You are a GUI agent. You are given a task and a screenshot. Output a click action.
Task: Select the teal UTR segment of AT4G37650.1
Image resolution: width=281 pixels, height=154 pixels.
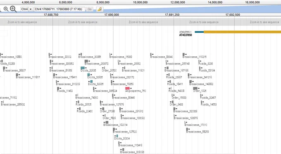pos(199,32)
